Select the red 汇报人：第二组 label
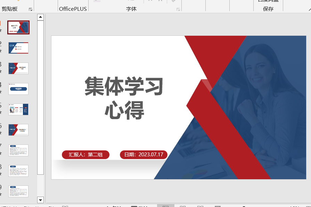Screen dimensions: 311x207 pos(85,155)
